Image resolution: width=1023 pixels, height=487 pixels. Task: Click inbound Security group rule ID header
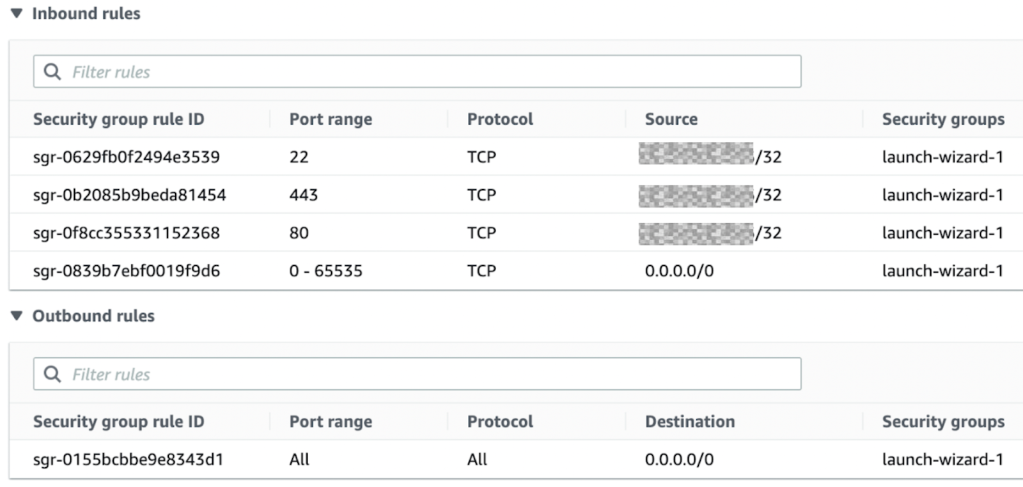pyautogui.click(x=119, y=120)
